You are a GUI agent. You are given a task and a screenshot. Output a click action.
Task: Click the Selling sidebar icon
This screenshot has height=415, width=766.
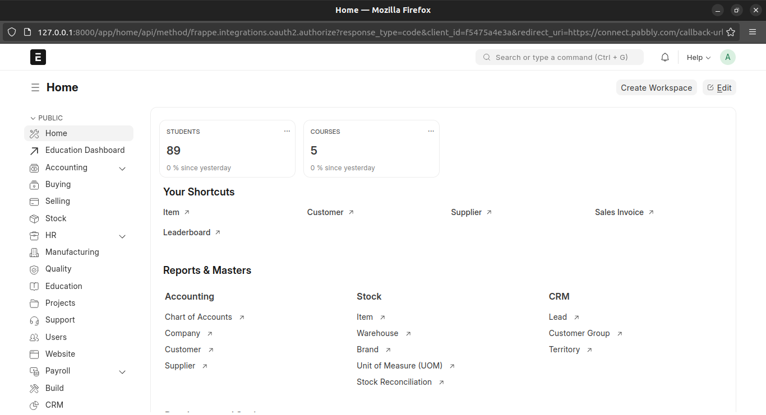click(x=34, y=201)
